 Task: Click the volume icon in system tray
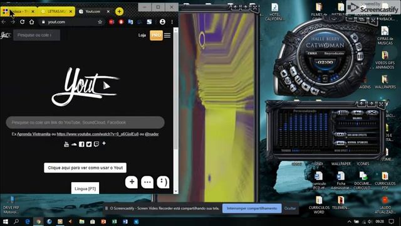tap(369, 222)
